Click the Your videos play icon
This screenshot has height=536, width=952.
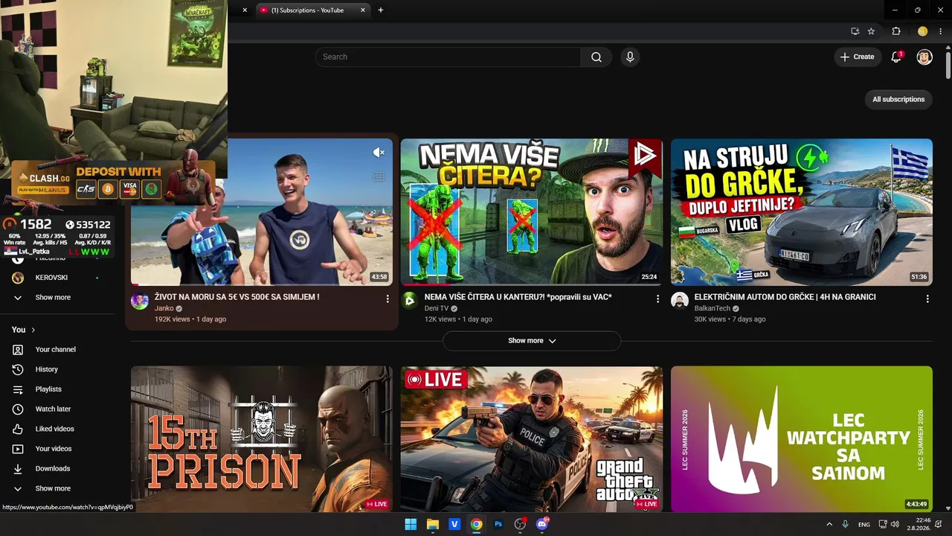(x=18, y=449)
